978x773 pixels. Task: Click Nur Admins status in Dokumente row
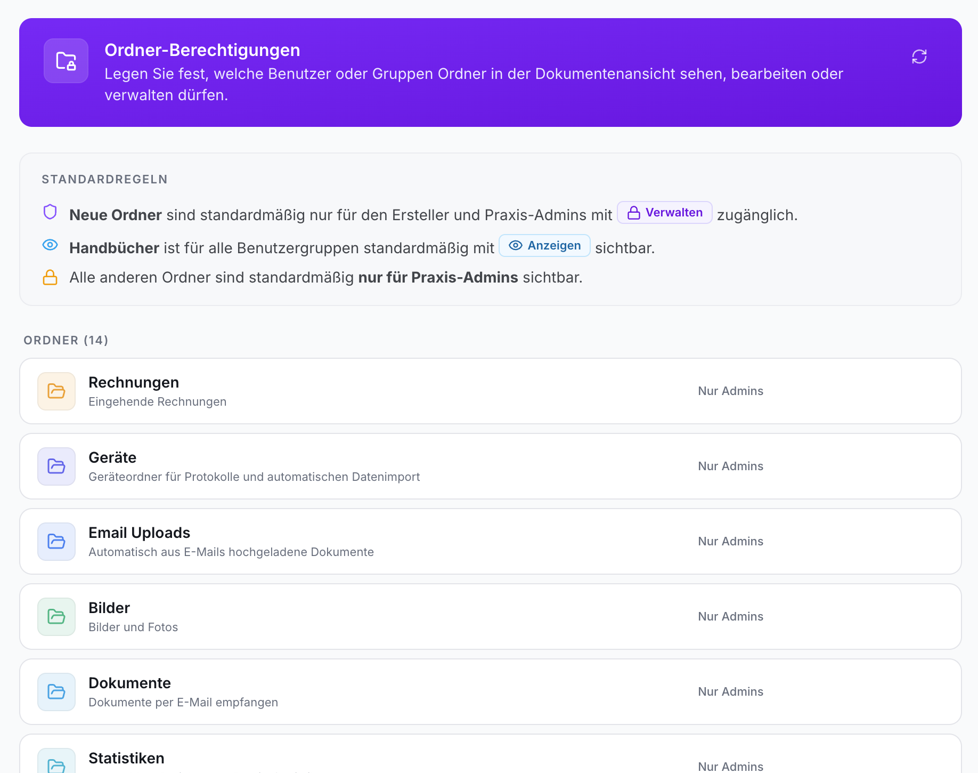pyautogui.click(x=730, y=692)
